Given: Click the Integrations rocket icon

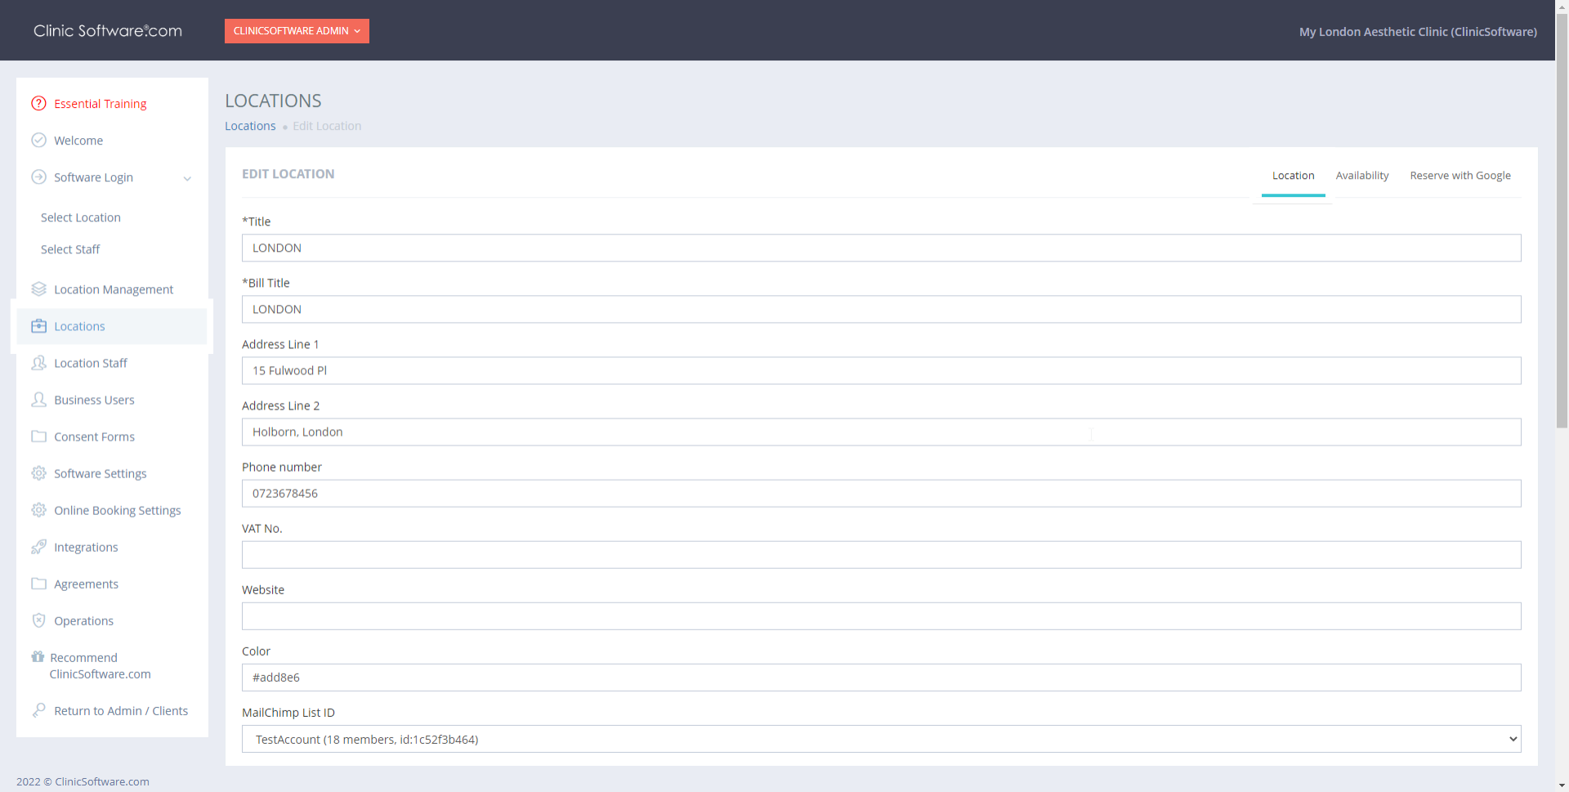Looking at the screenshot, I should [x=38, y=547].
